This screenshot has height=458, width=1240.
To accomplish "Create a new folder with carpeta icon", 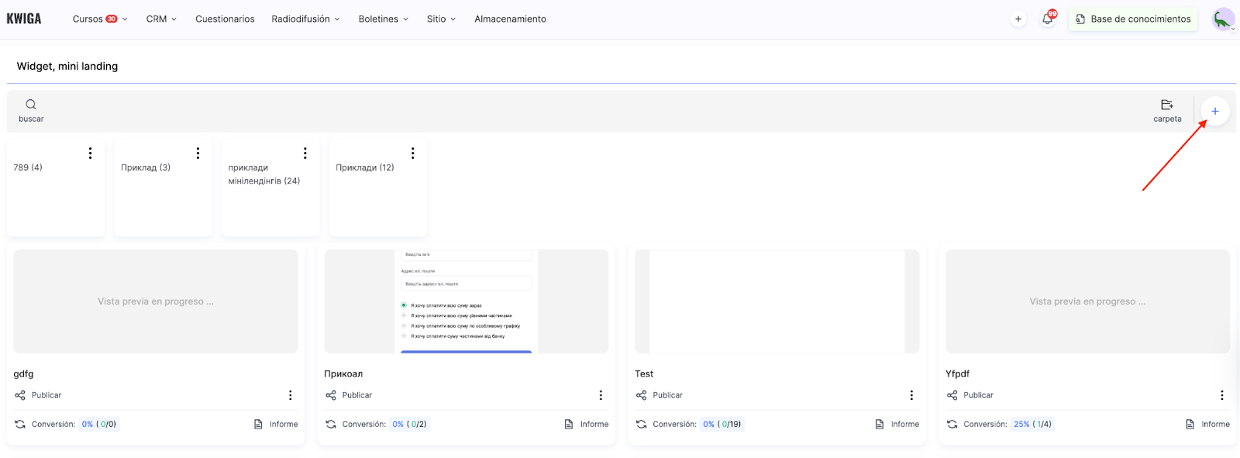I will tap(1166, 105).
